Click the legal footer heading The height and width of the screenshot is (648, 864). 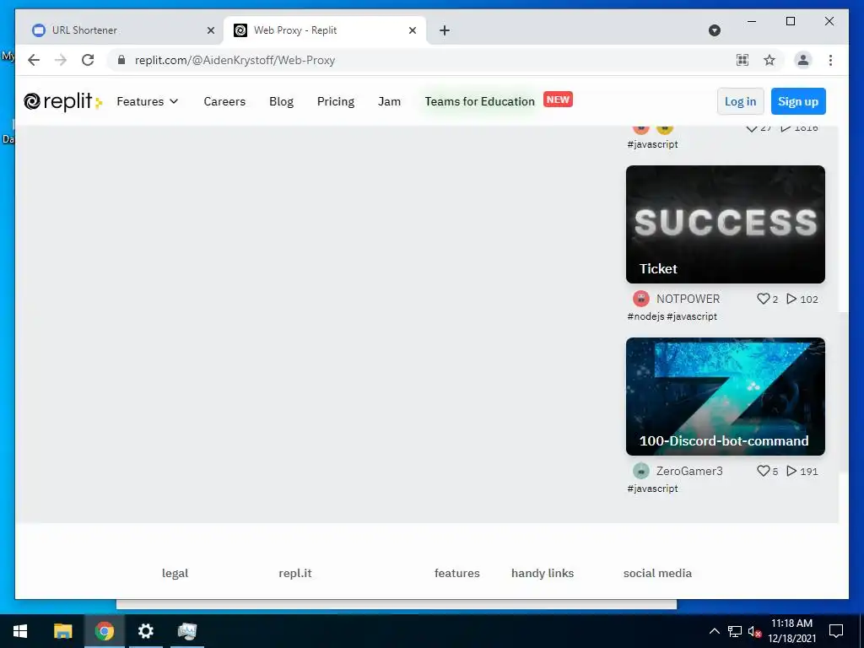(175, 573)
